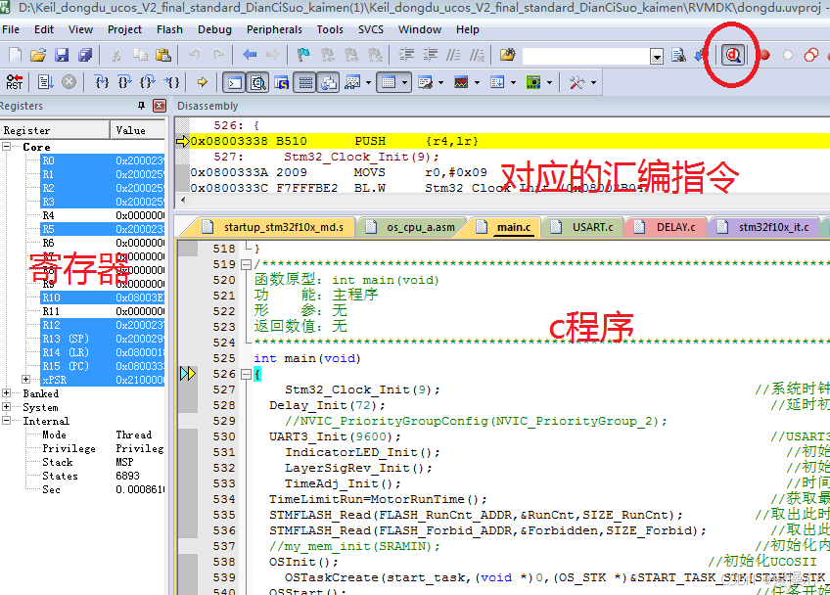Viewport: 830px width, 595px height.
Task: Collapse the Internal register group
Action: 6,420
